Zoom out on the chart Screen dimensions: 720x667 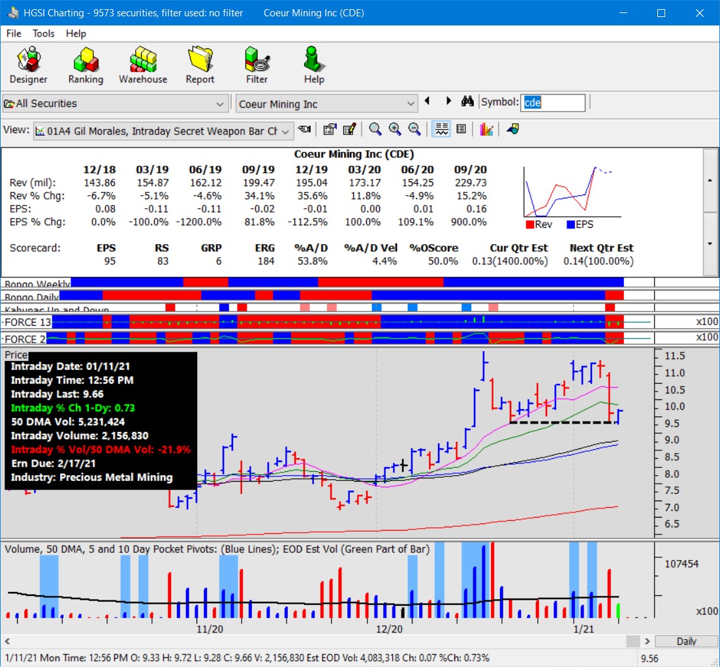click(415, 129)
